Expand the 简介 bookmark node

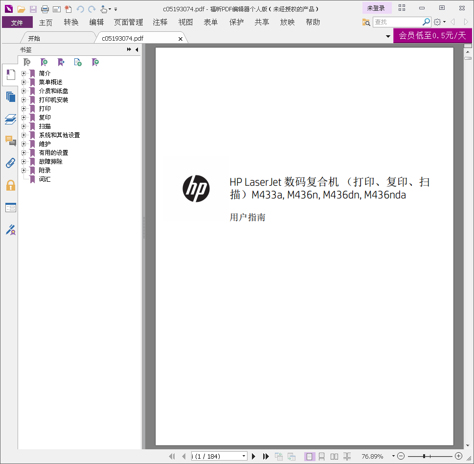click(23, 73)
